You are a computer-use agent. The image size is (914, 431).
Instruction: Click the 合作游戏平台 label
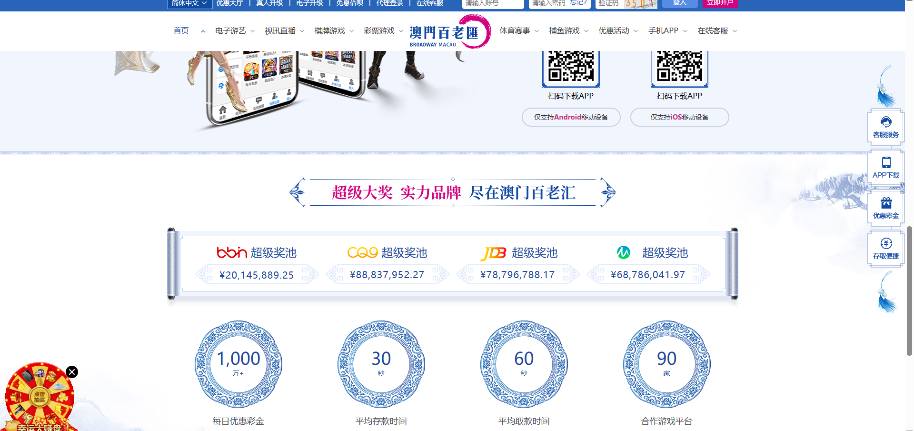pos(666,421)
